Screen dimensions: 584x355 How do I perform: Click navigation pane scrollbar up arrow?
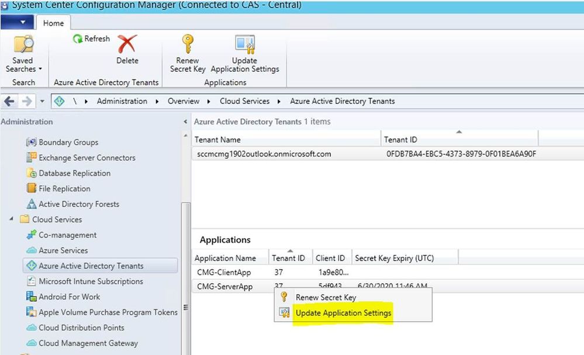pos(185,136)
